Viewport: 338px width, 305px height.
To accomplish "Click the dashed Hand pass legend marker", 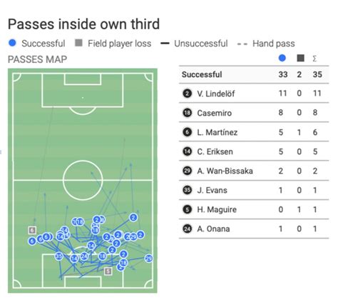I will coord(242,44).
